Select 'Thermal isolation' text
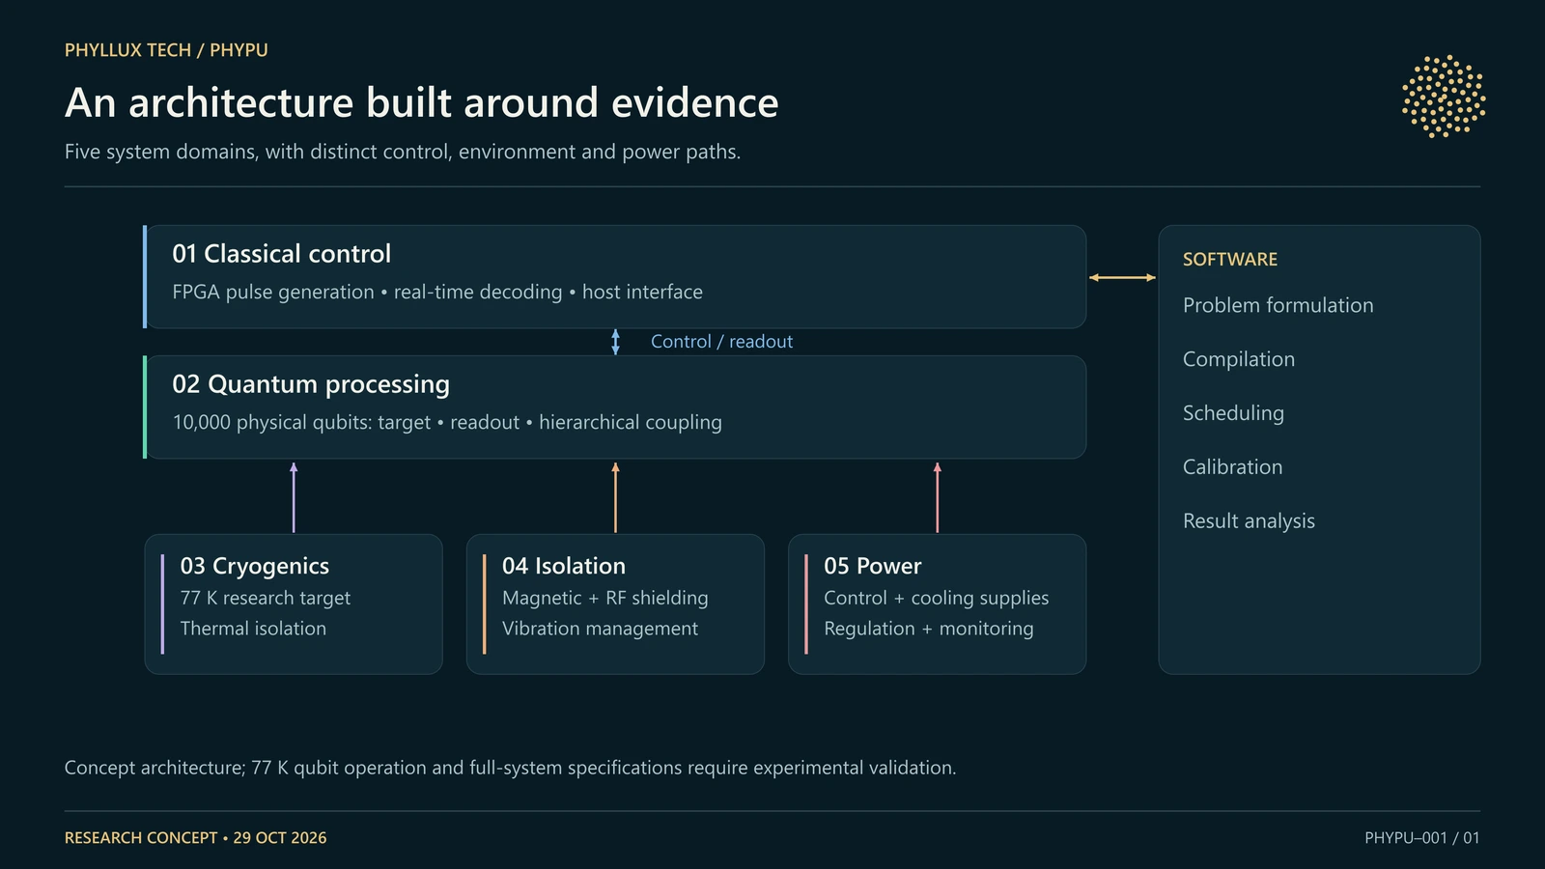1545x869 pixels. pos(253,629)
